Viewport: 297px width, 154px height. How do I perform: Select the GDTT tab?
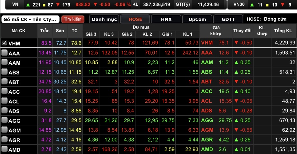click(228, 19)
